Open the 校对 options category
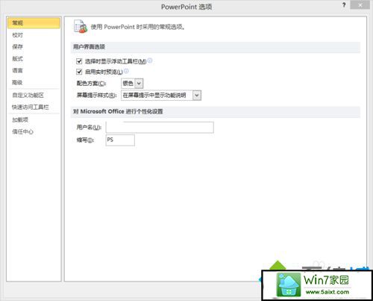Viewport: 373px width, 301px height. click(x=18, y=35)
